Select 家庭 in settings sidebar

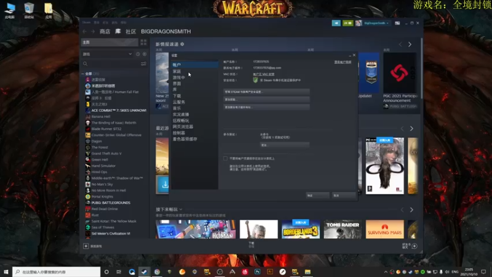177,71
